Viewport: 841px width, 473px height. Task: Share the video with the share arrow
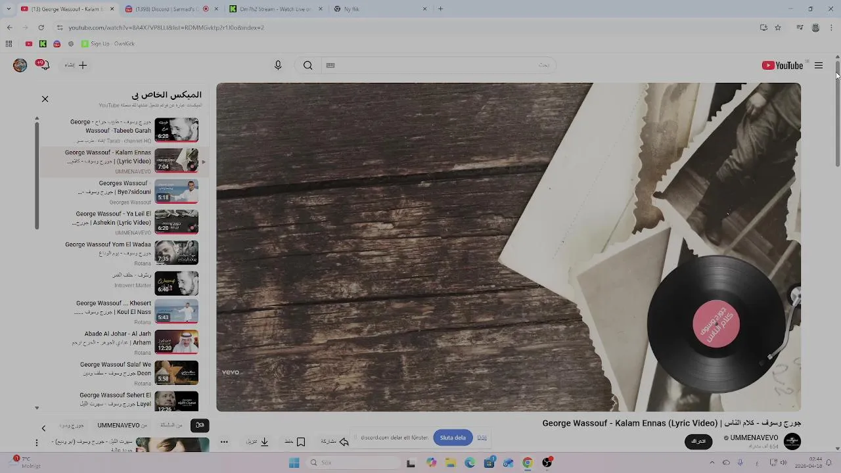coord(343,441)
